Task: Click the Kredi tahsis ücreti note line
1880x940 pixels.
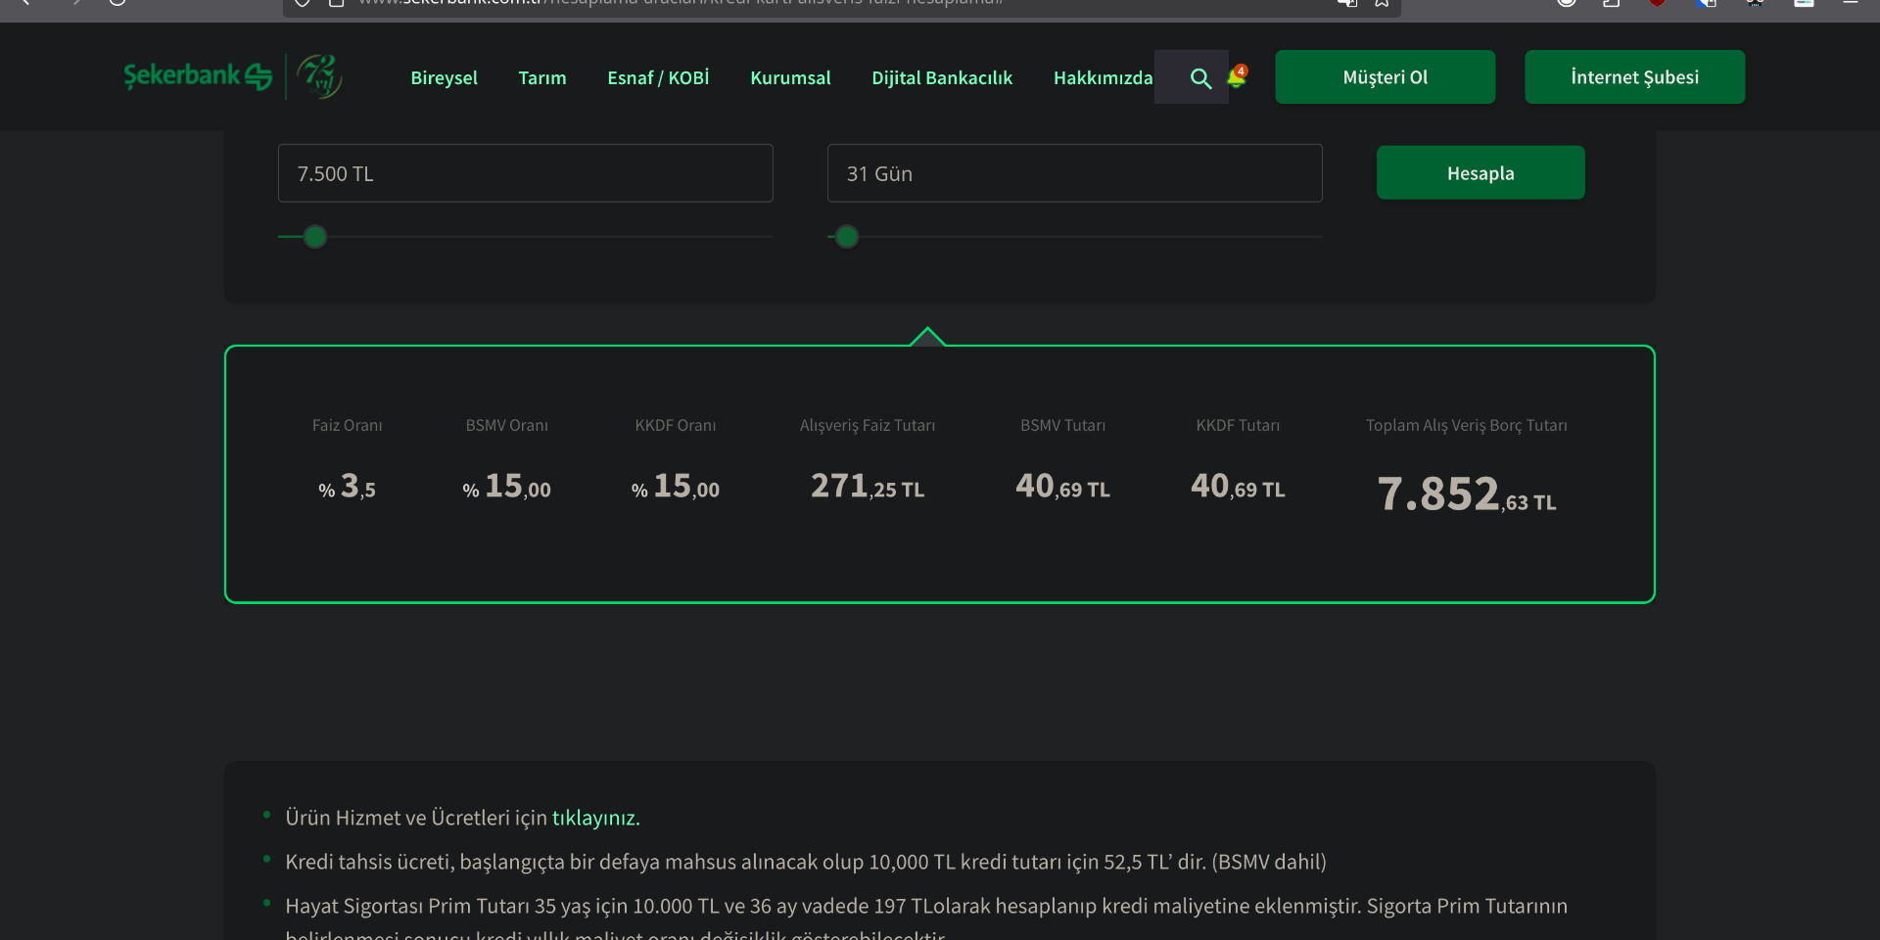Action: coord(806,862)
